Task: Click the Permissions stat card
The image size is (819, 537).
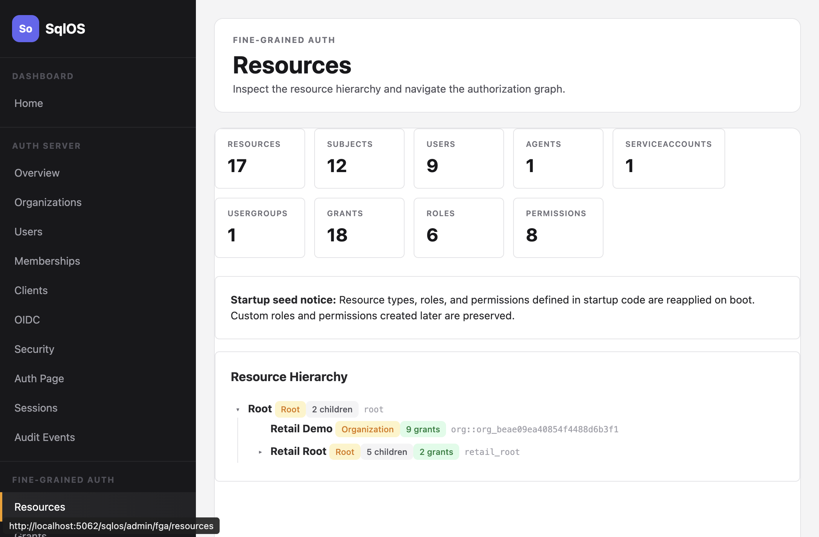Action: pos(558,228)
